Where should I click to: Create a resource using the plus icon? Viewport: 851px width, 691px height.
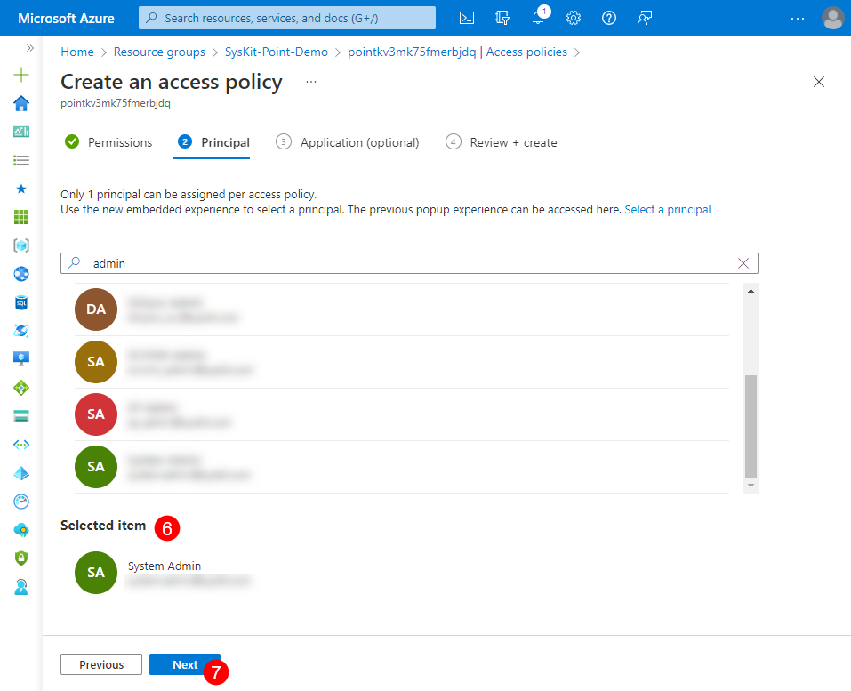tap(20, 75)
